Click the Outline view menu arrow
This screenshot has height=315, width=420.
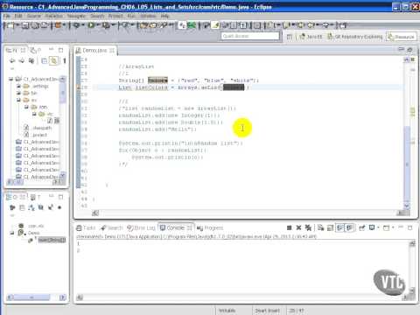point(12,215)
